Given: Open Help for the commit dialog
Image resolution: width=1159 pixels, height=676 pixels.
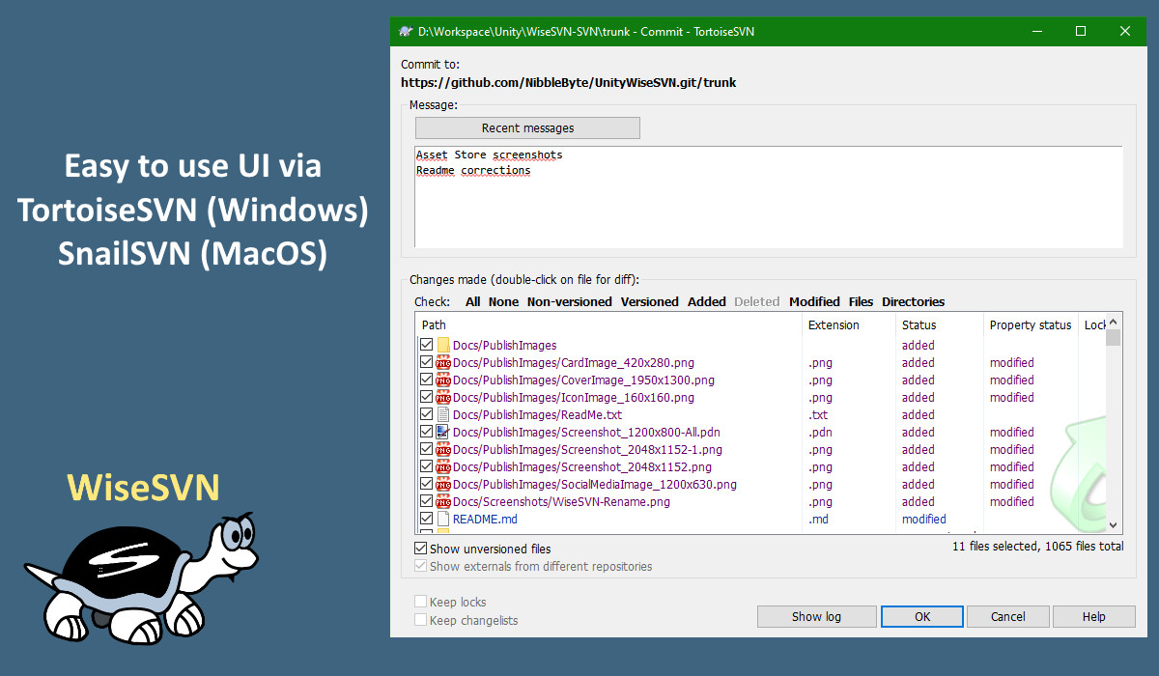Looking at the screenshot, I should (1093, 616).
